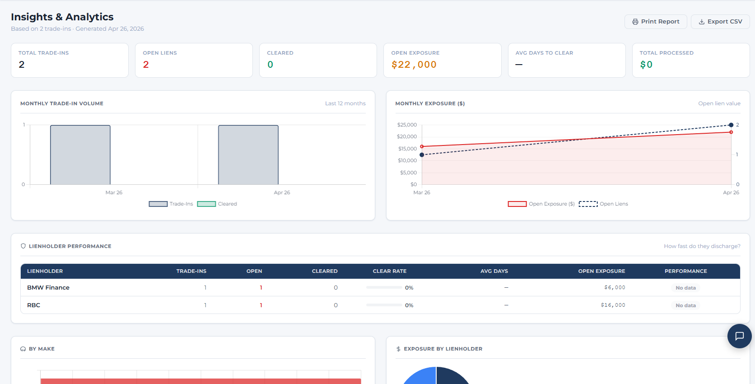Click BMW Finance $6,000 open exposure
The width and height of the screenshot is (755, 384).
[615, 287]
